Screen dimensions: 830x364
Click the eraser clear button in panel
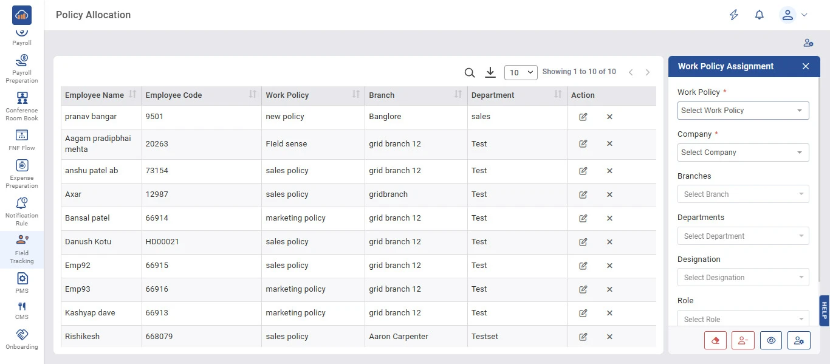(x=715, y=340)
